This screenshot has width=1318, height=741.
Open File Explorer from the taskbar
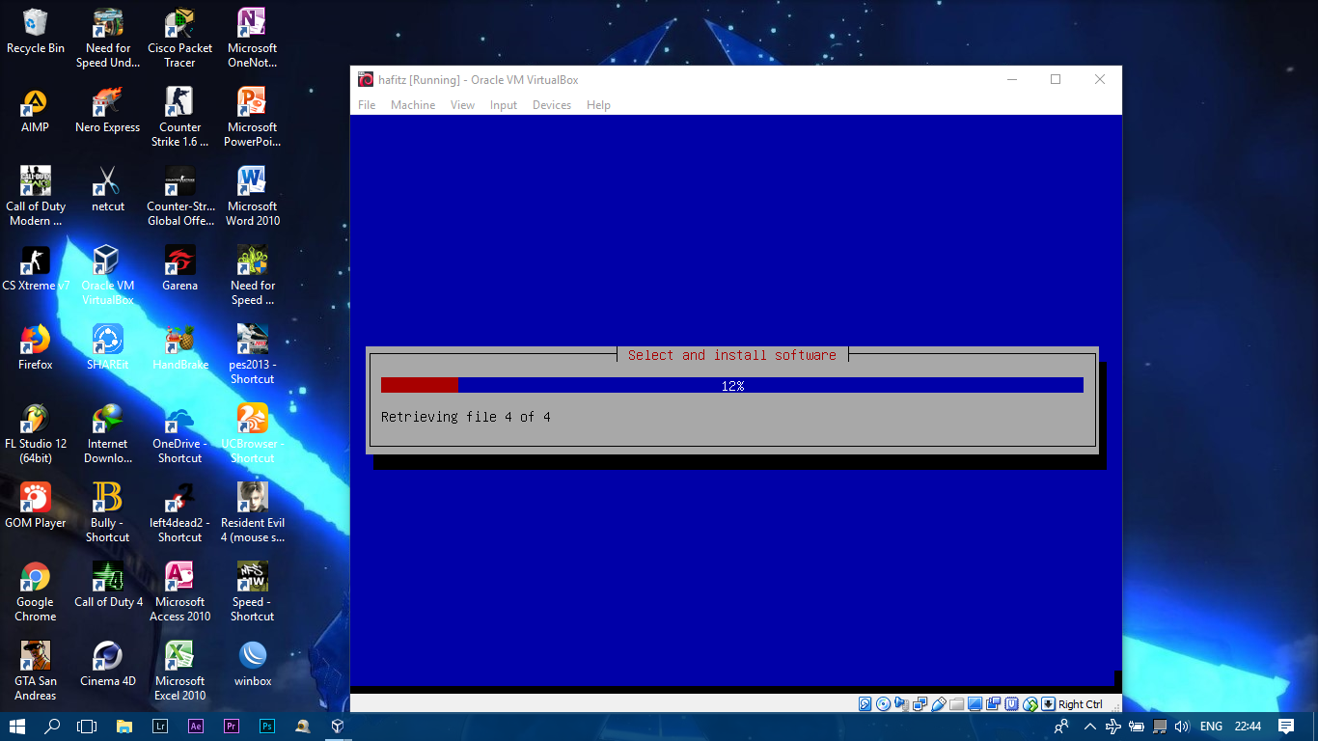124,727
